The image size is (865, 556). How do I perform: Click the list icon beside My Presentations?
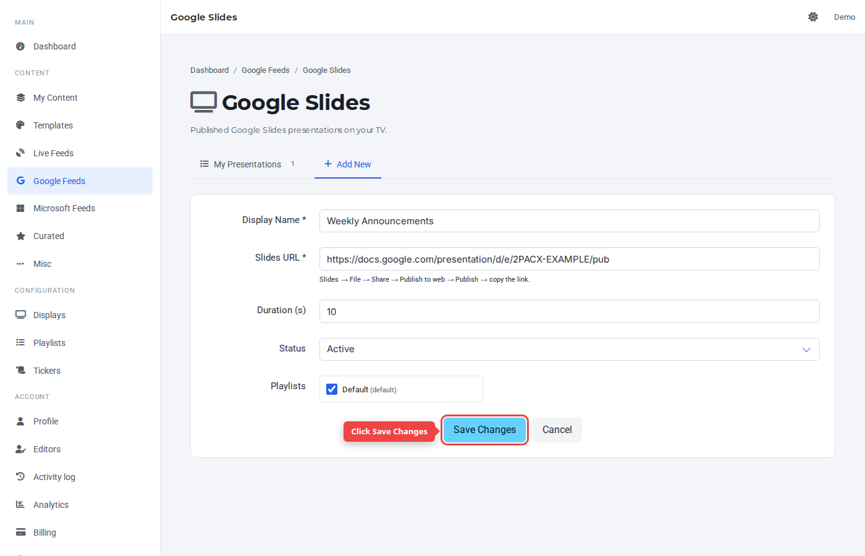point(205,164)
